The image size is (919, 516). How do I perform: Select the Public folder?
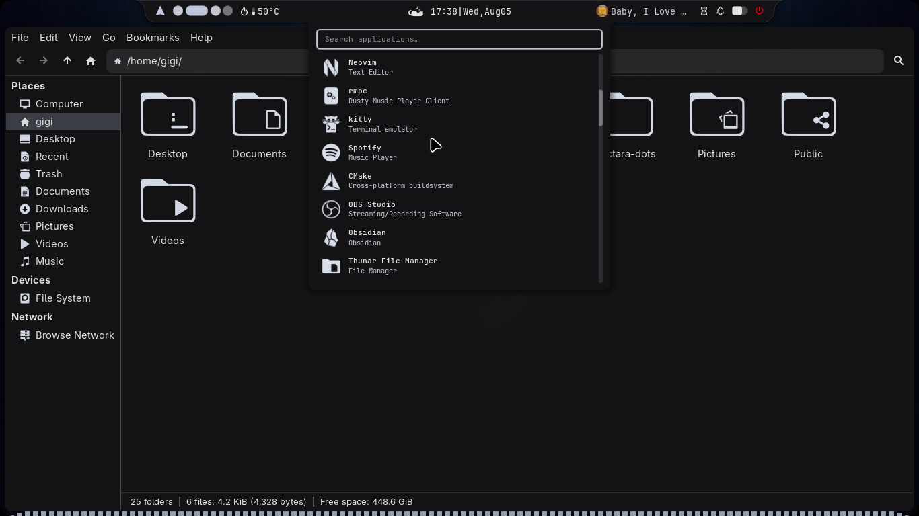[x=808, y=126]
